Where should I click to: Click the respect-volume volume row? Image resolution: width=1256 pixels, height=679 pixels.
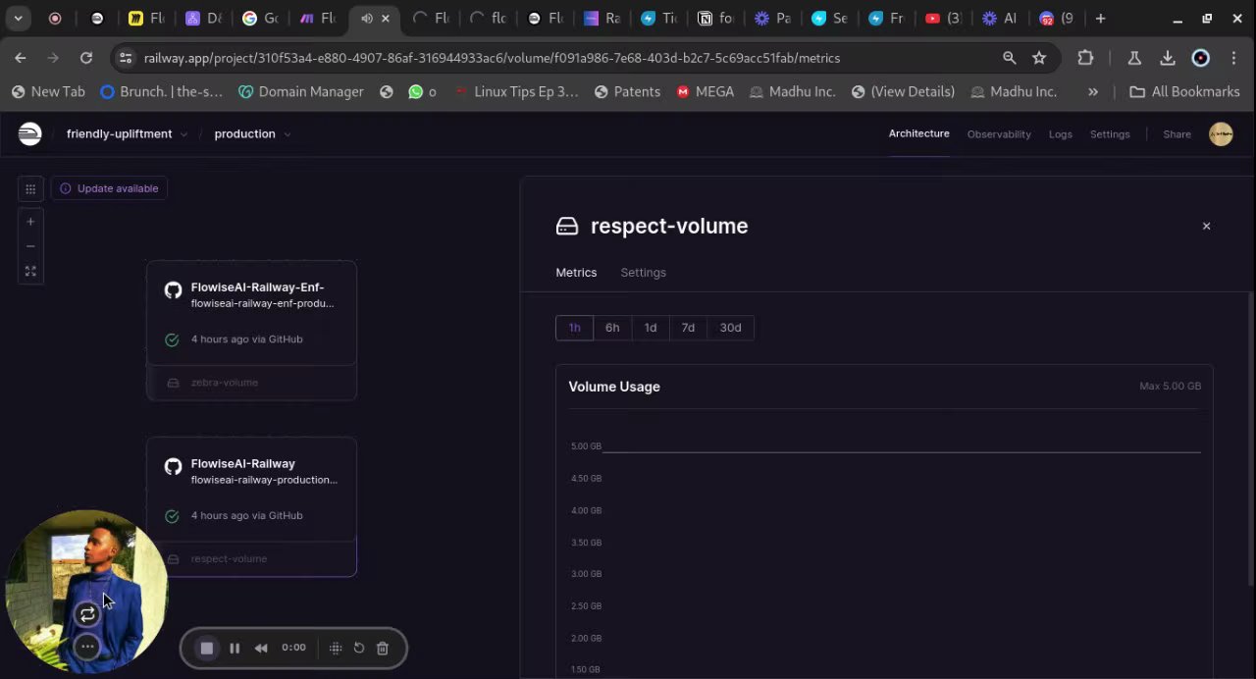click(x=251, y=558)
